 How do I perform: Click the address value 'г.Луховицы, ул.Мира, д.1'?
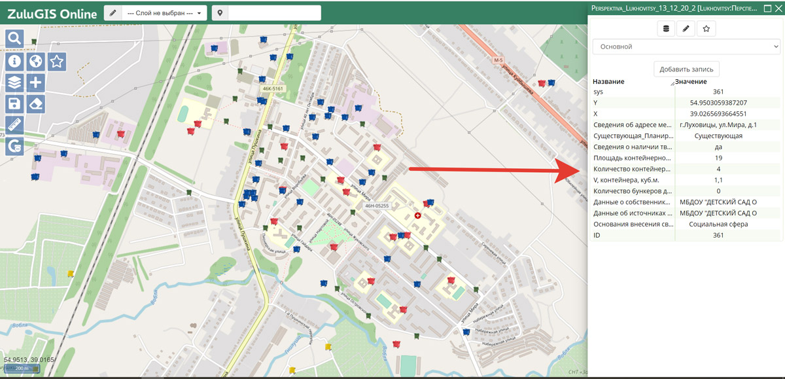click(718, 125)
